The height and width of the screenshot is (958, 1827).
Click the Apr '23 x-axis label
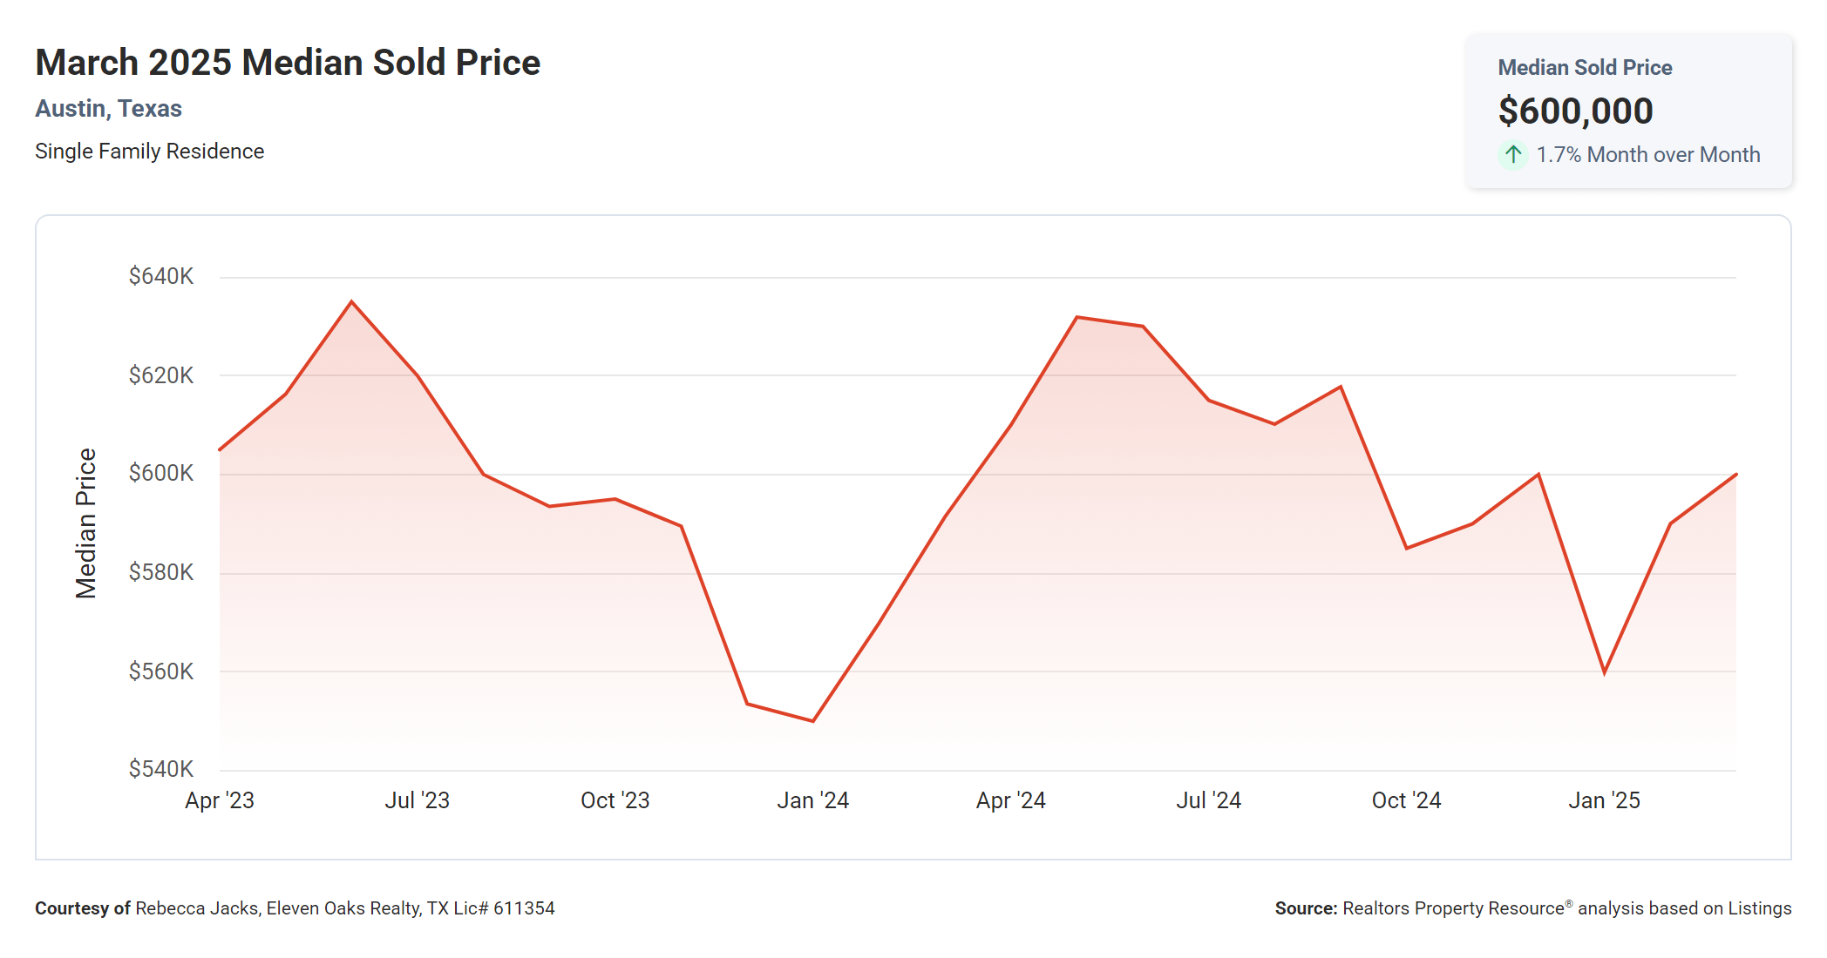pyautogui.click(x=220, y=800)
